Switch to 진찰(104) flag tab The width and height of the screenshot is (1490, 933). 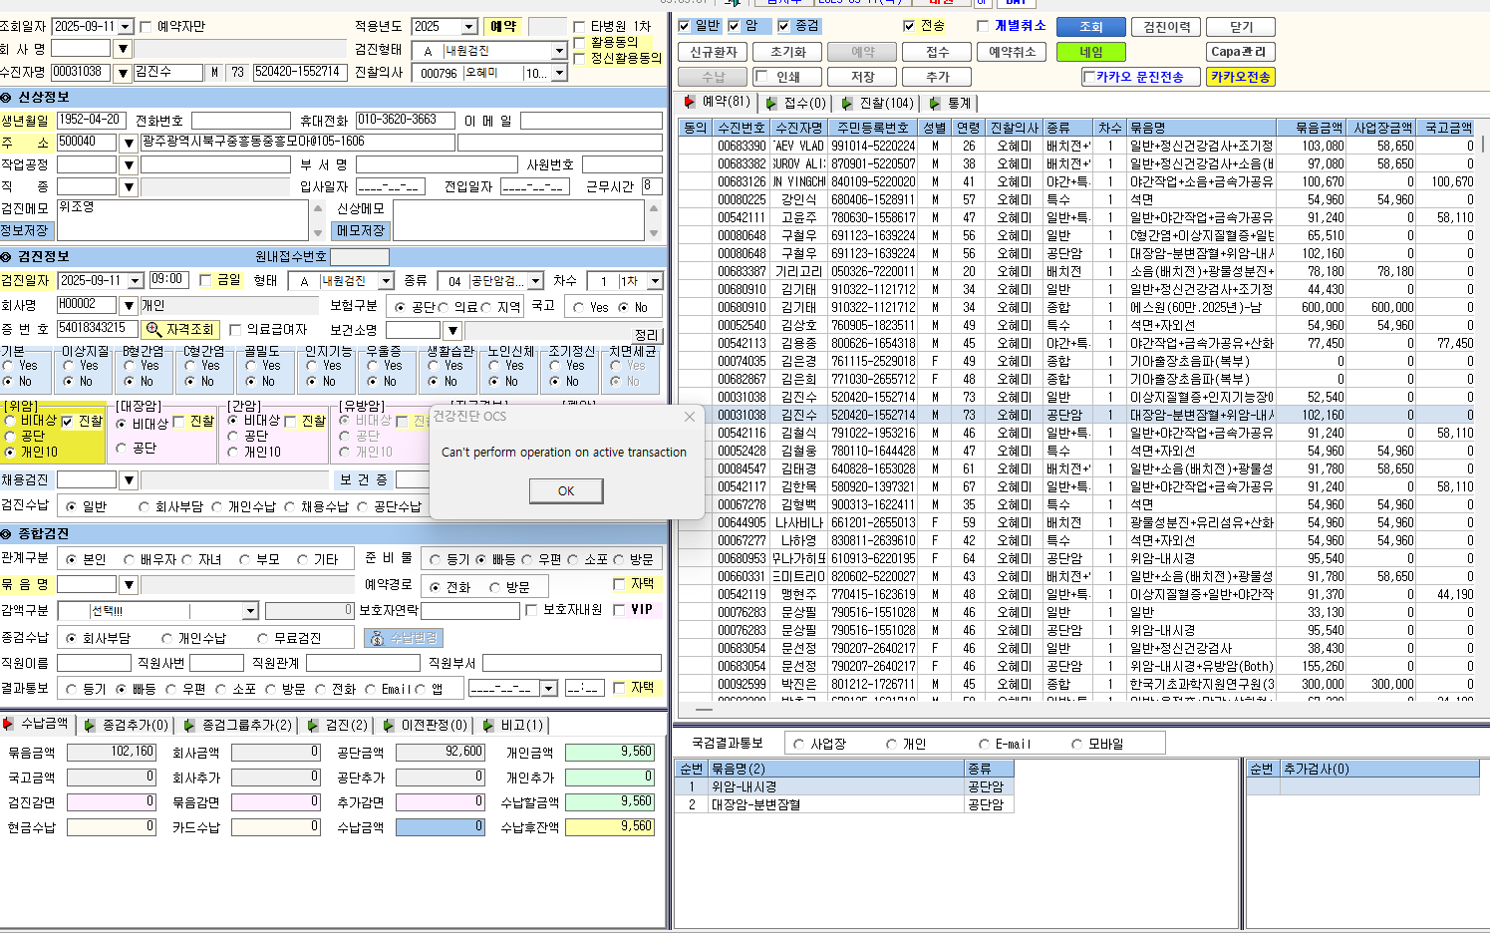tap(877, 103)
